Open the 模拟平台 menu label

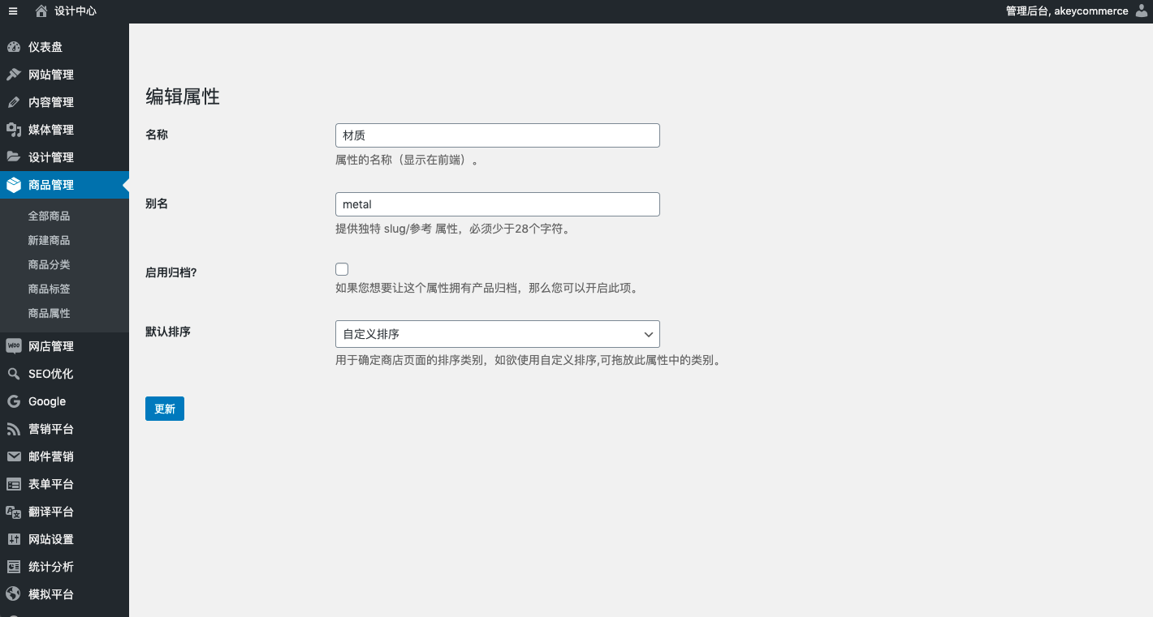[51, 594]
